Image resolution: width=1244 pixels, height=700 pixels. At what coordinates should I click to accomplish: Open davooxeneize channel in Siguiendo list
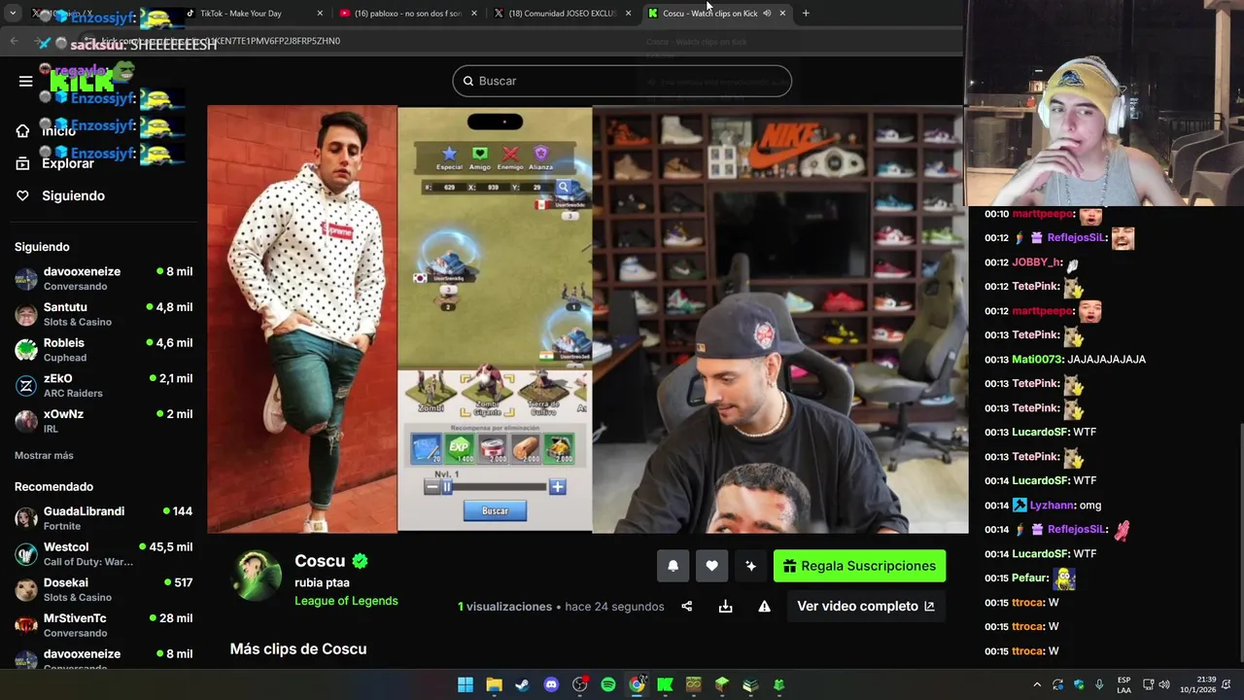pyautogui.click(x=103, y=278)
